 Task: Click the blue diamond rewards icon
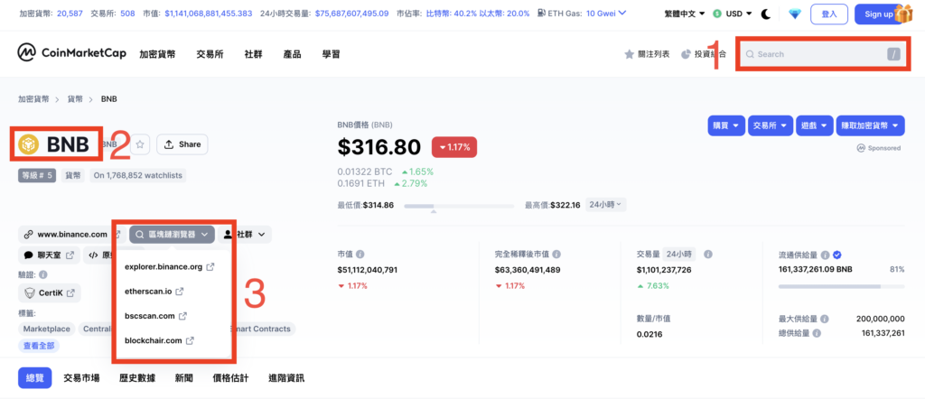tap(795, 14)
